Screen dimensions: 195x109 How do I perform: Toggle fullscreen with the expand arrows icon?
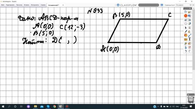pyautogui.click(x=193, y=5)
